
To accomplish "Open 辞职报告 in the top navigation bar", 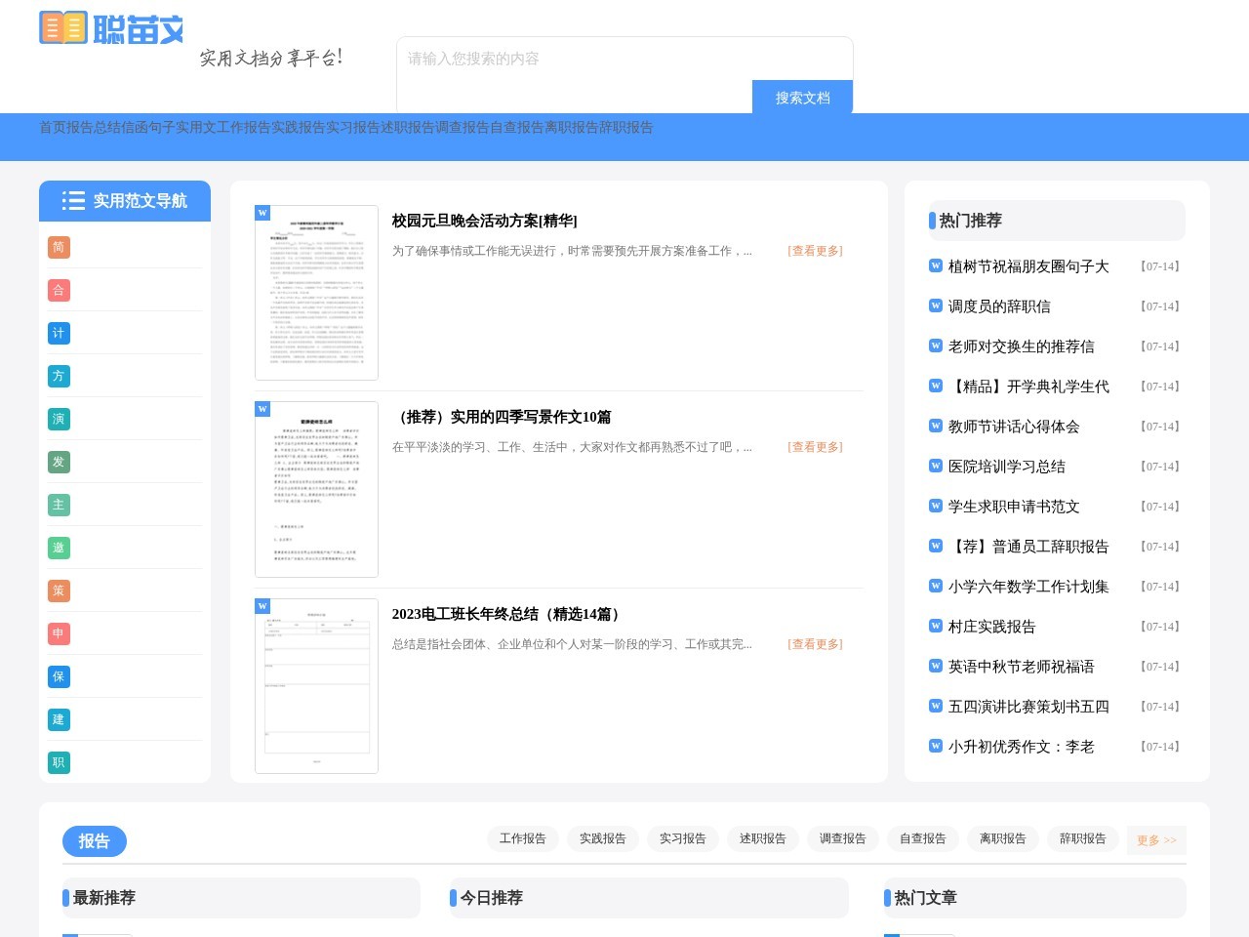I will (x=626, y=127).
